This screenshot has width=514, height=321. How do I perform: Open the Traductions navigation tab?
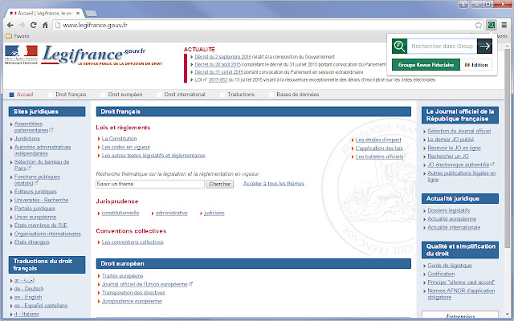point(241,95)
